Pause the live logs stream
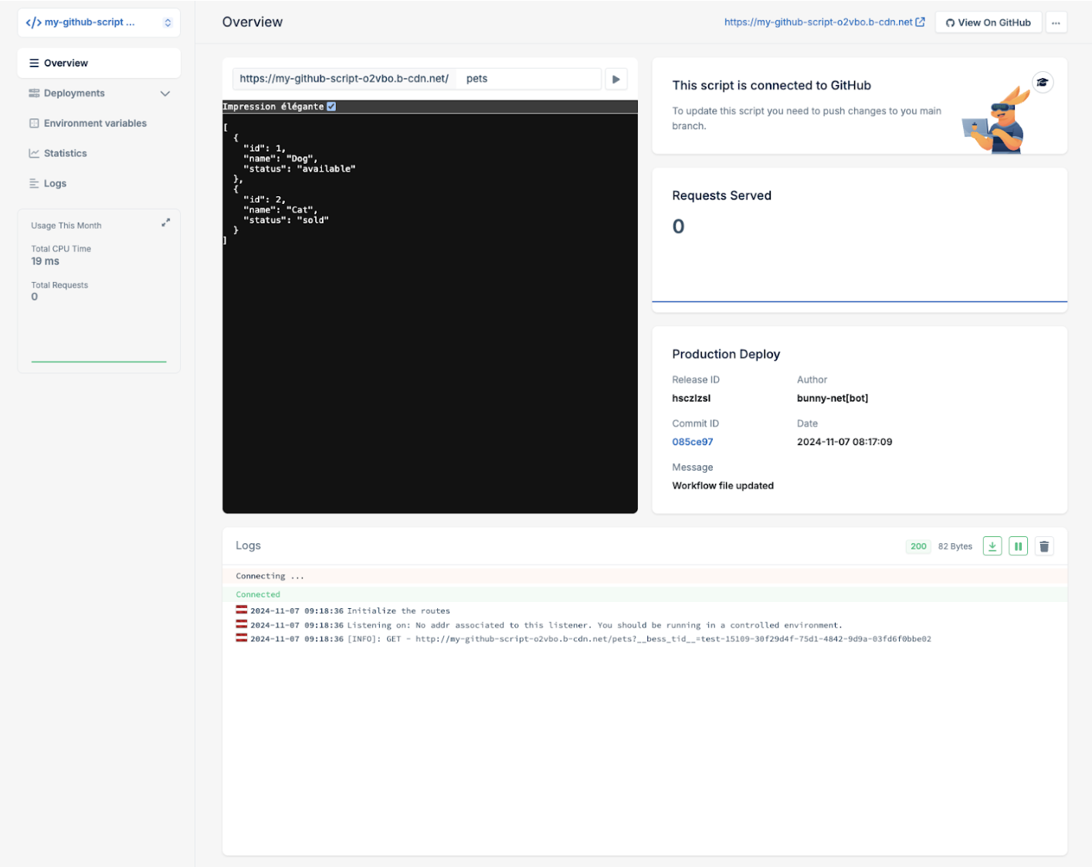The image size is (1092, 867). tap(1018, 546)
